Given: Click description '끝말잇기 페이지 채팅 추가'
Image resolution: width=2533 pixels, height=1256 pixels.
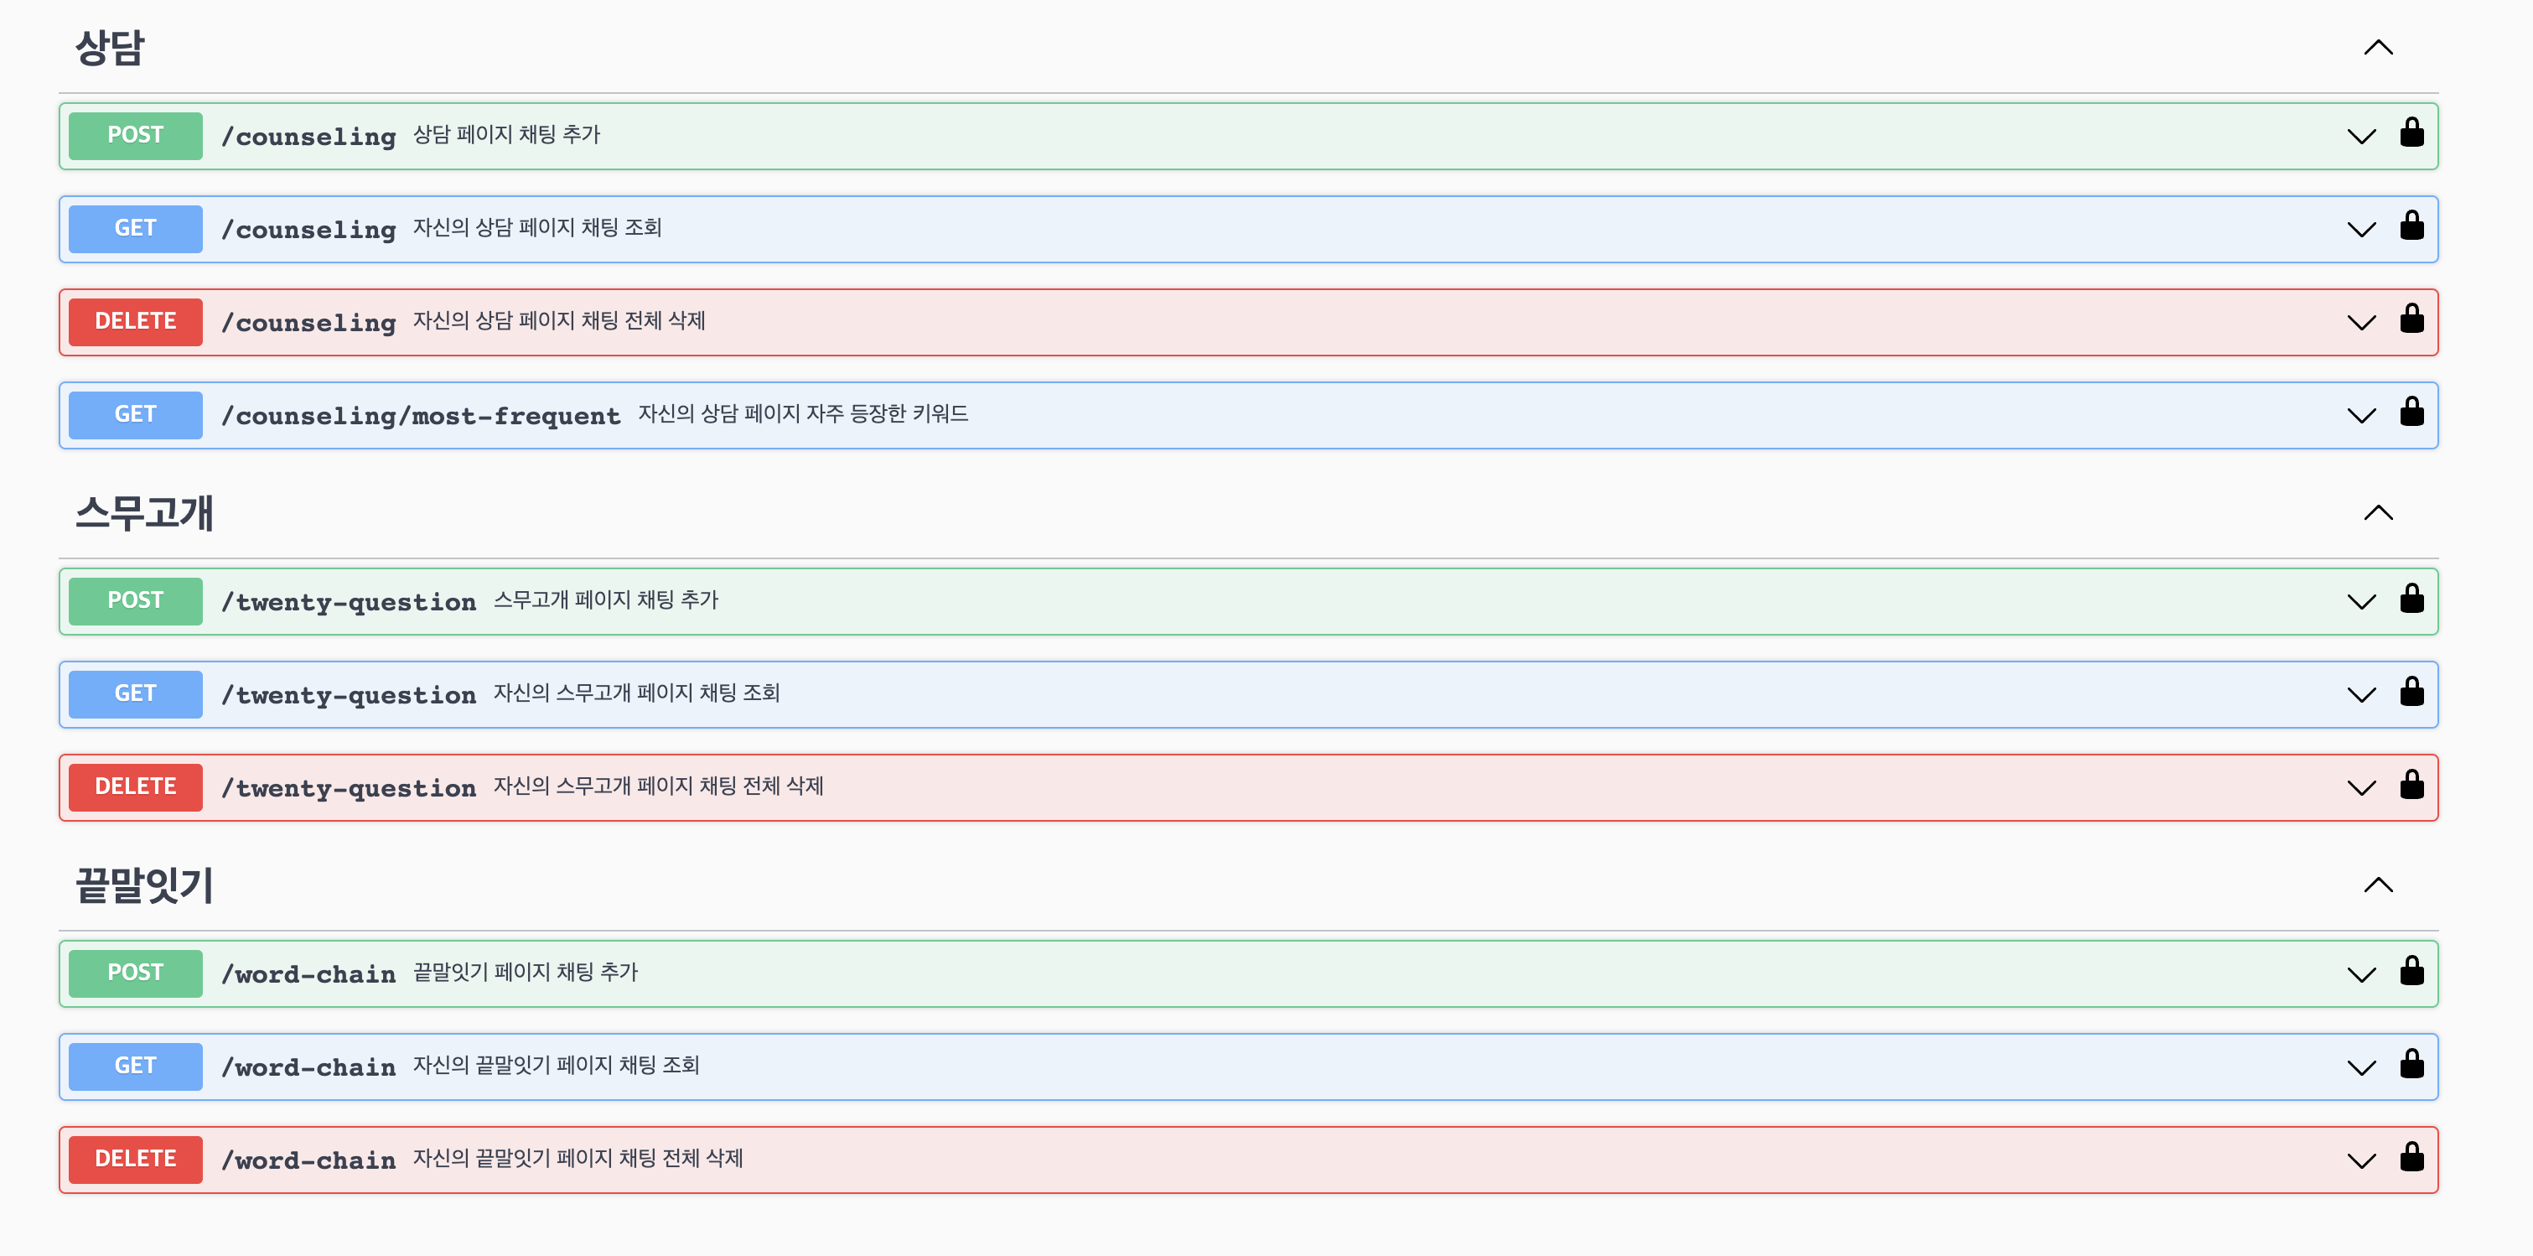Looking at the screenshot, I should pyautogui.click(x=525, y=972).
